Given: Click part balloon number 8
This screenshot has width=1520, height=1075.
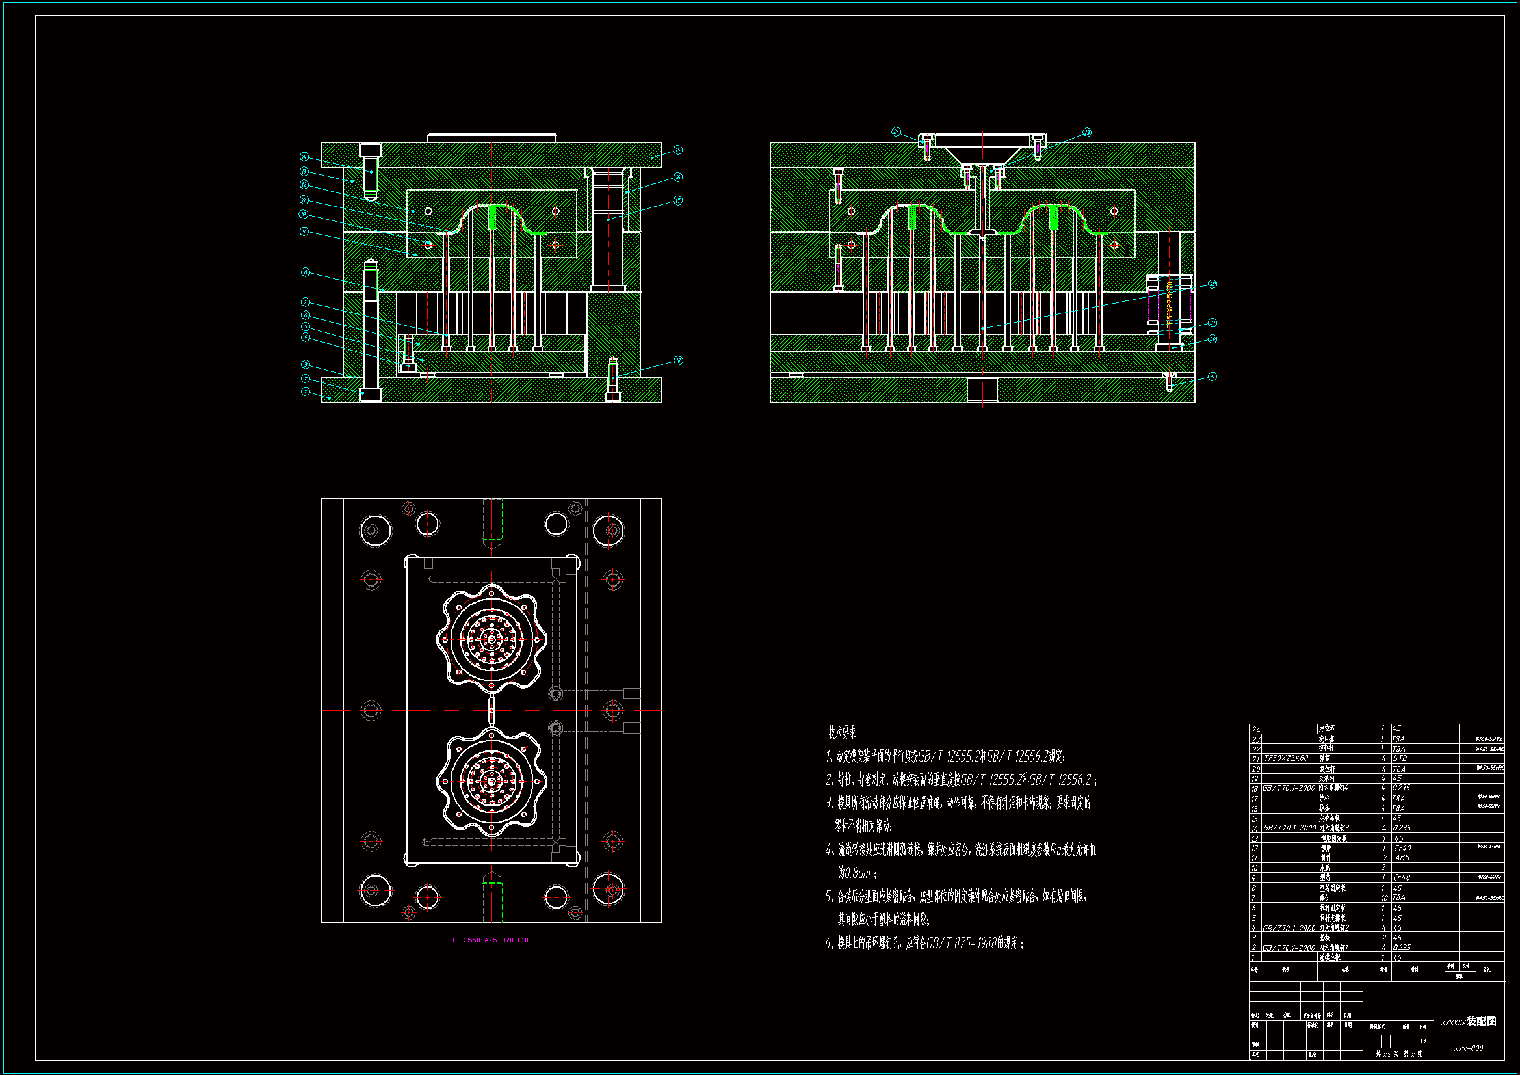Looking at the screenshot, I should (305, 272).
